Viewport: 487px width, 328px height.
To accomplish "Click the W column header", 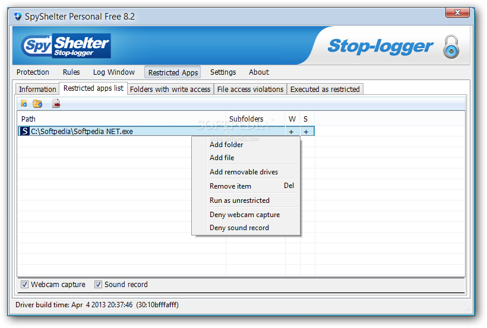I will (x=292, y=119).
